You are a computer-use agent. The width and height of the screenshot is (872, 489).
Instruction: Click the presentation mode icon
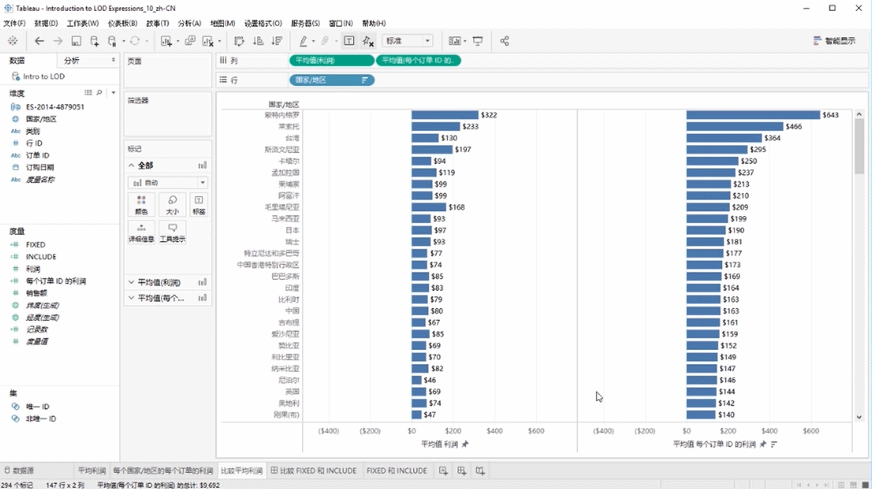tap(477, 41)
